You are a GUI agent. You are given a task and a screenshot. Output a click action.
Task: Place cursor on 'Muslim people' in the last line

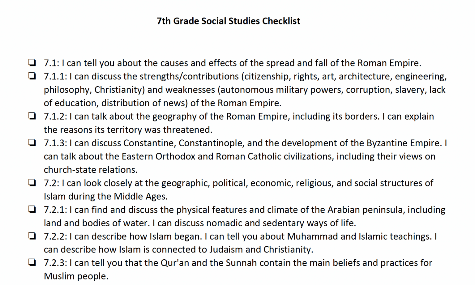[x=75, y=276]
